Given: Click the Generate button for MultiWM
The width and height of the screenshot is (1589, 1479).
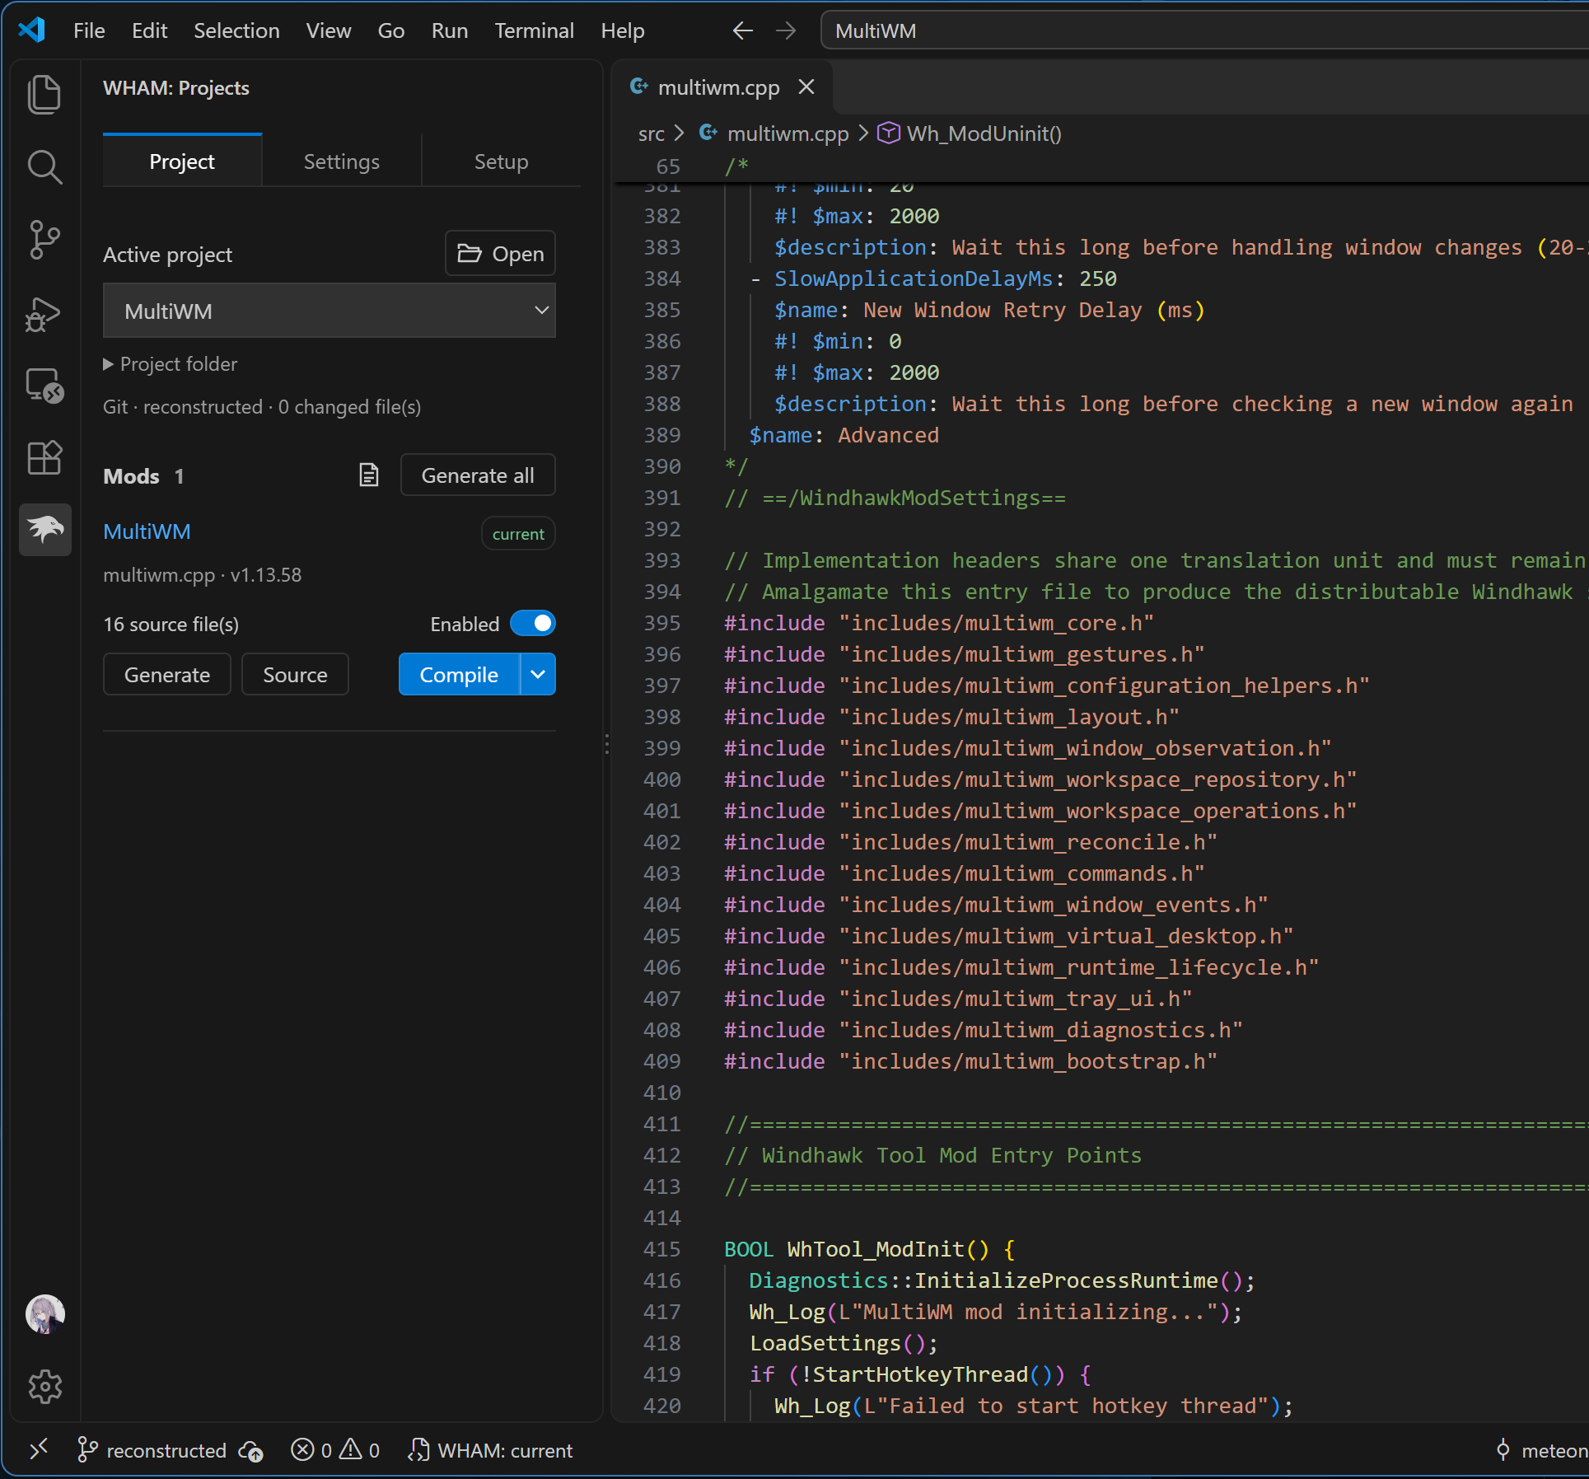Looking at the screenshot, I should point(167,675).
